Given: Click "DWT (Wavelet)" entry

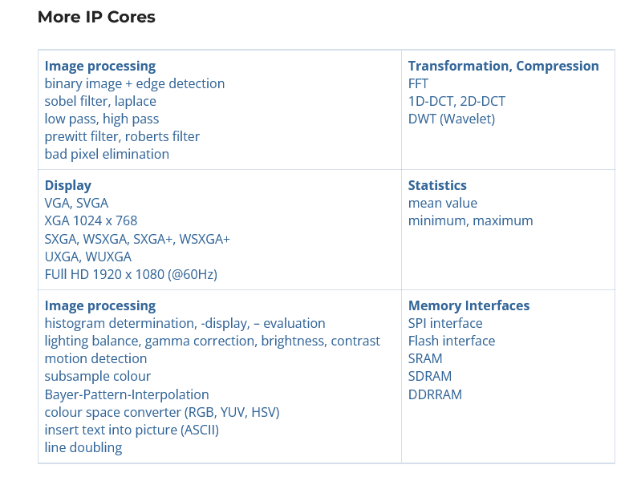Looking at the screenshot, I should (x=452, y=119).
